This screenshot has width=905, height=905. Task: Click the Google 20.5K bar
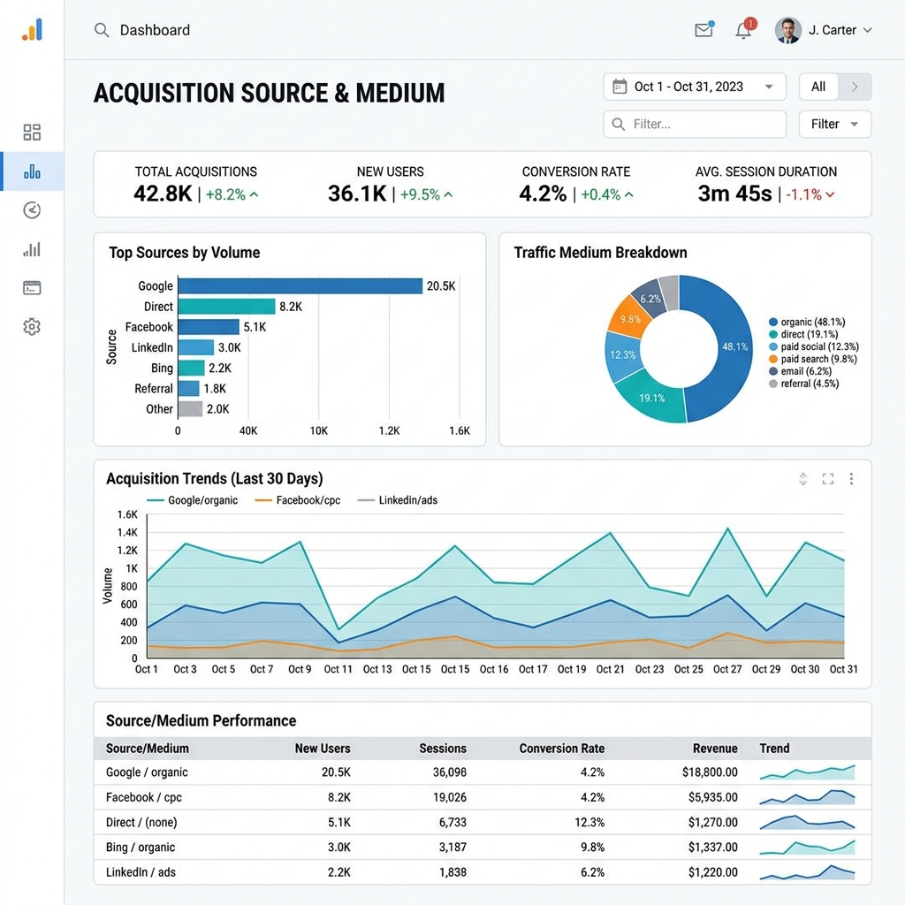(300, 285)
